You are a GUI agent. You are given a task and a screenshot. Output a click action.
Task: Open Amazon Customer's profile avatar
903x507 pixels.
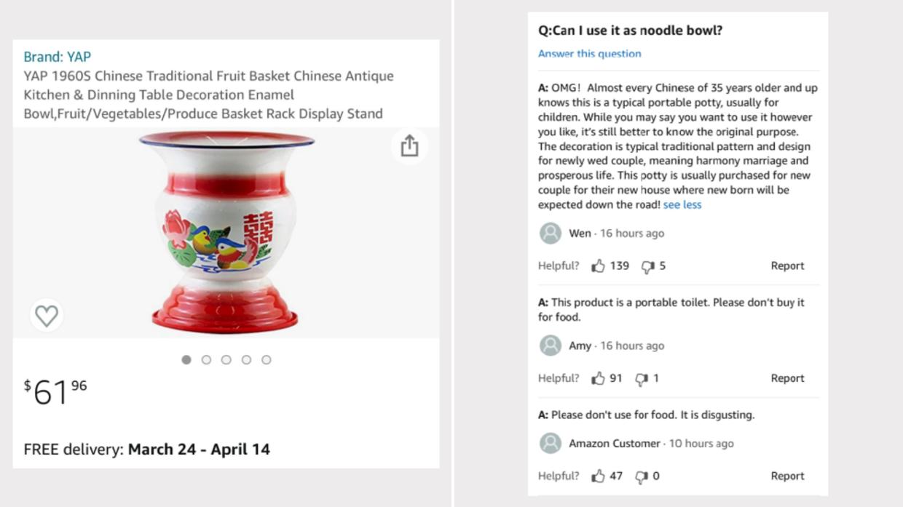[x=548, y=442]
